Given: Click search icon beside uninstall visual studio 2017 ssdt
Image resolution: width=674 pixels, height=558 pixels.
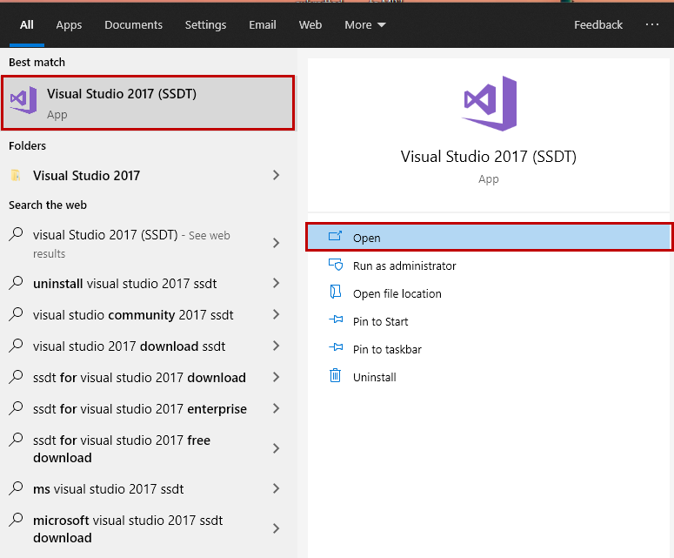Looking at the screenshot, I should pyautogui.click(x=16, y=284).
